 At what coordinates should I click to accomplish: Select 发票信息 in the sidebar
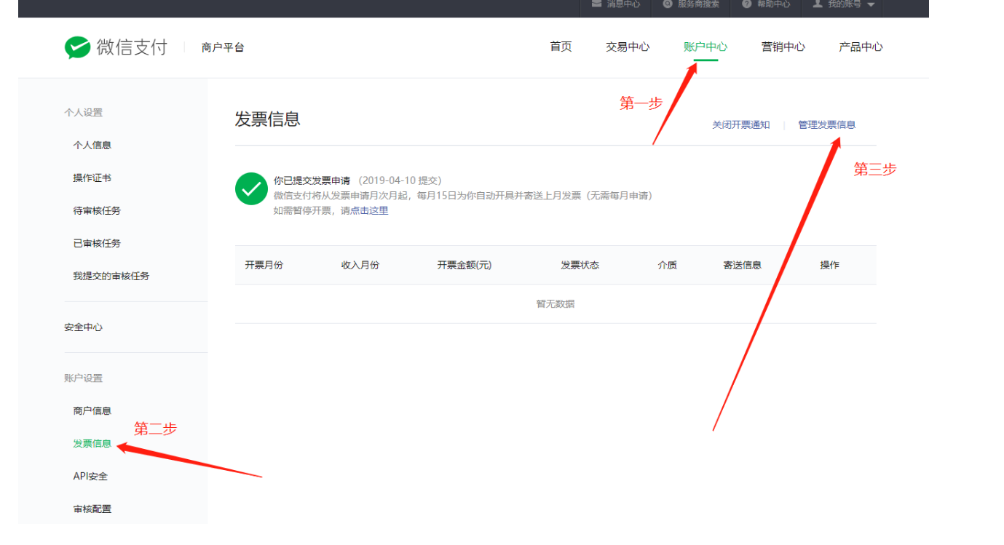92,443
